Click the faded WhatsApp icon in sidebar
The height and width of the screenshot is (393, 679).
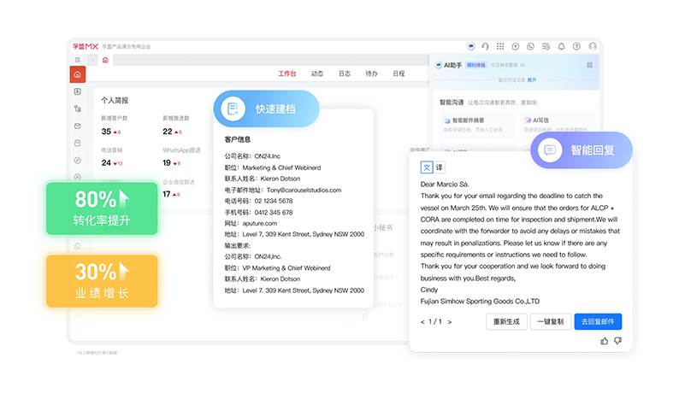[78, 246]
